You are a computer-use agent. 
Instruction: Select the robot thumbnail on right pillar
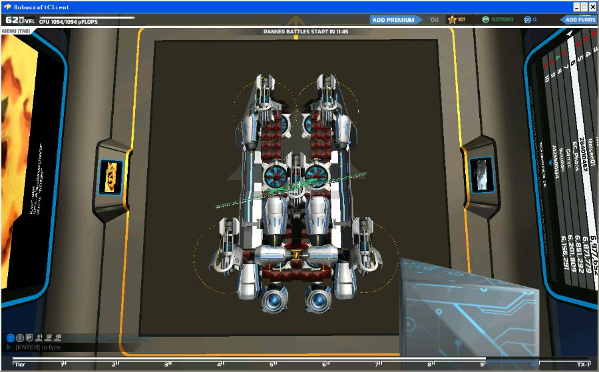(x=481, y=174)
